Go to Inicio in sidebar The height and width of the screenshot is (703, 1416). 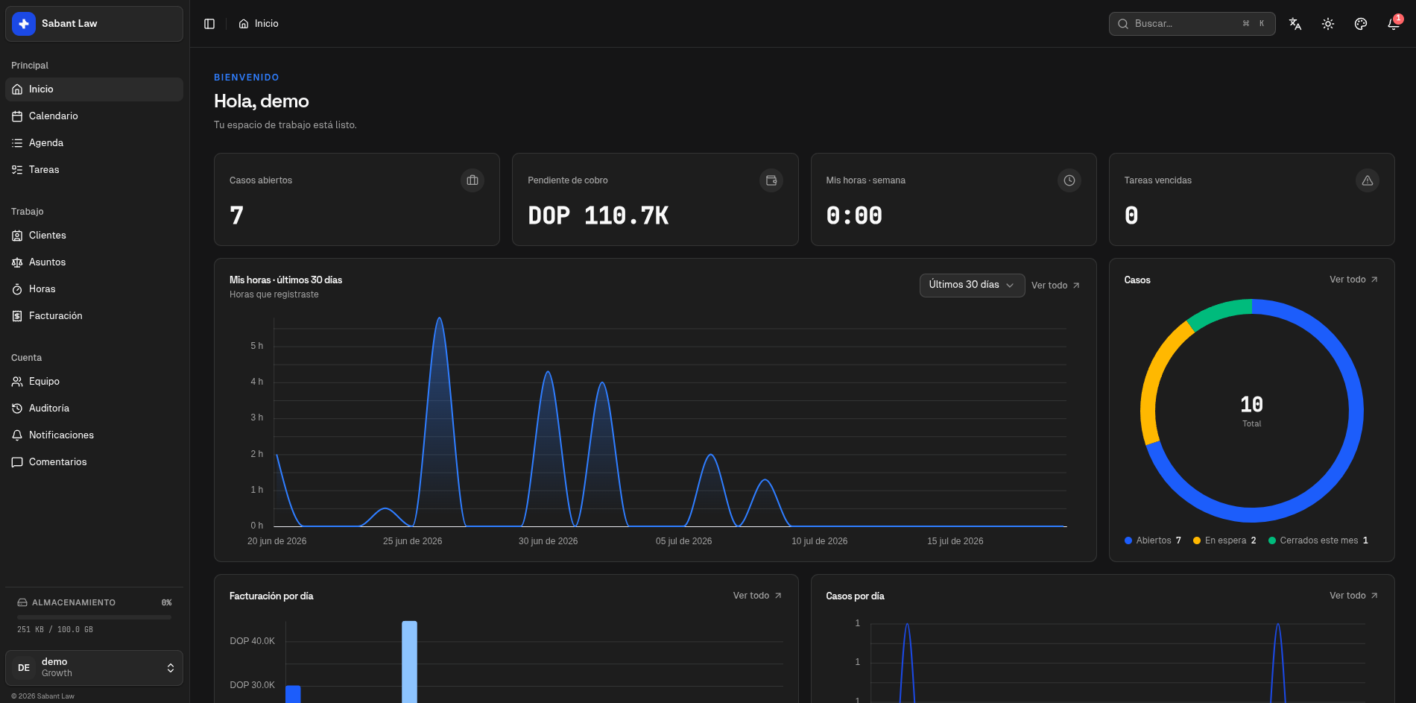[94, 89]
